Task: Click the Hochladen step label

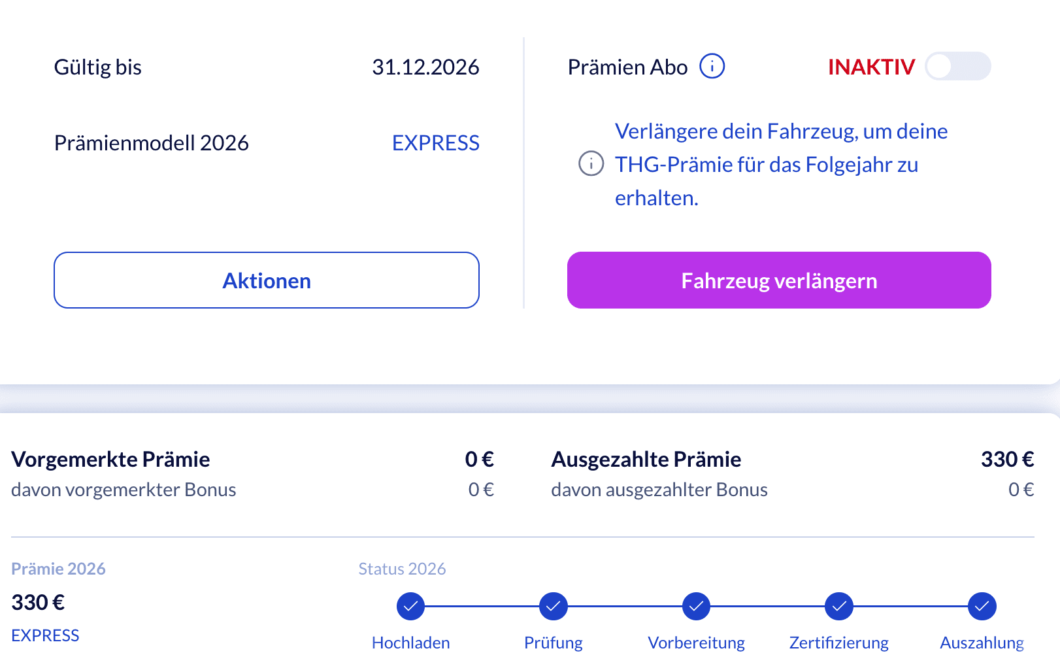Action: click(410, 643)
